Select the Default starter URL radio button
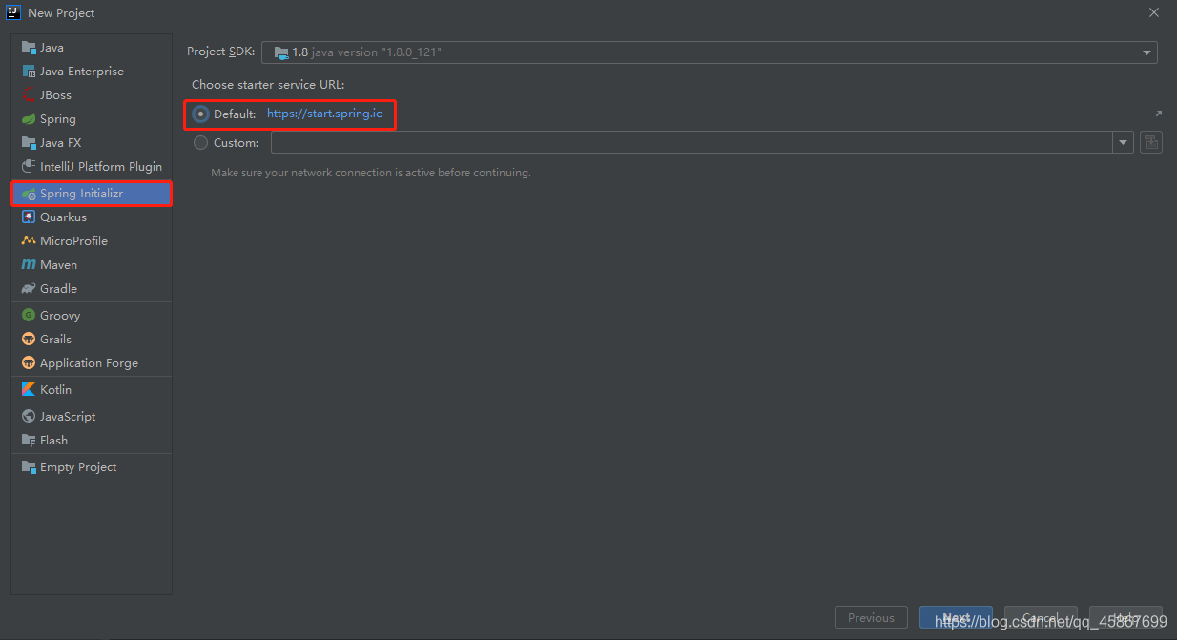This screenshot has height=640, width=1177. (200, 114)
